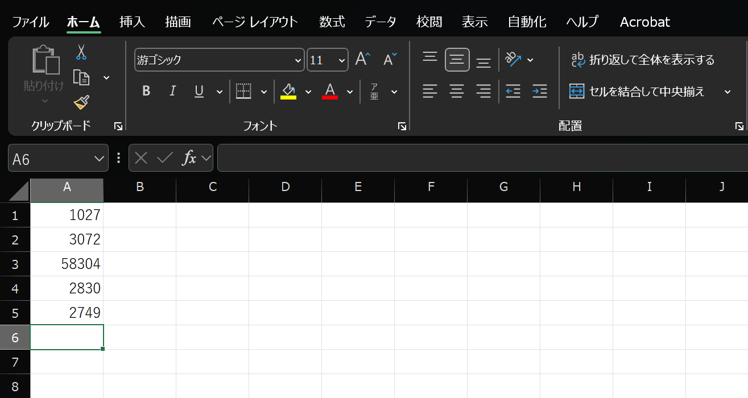Click the fx insert function button
This screenshot has height=398, width=748.
[x=189, y=157]
